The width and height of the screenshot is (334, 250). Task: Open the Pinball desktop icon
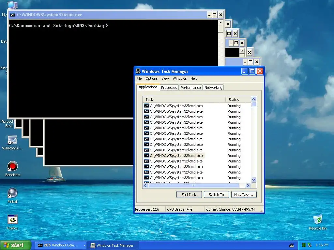(12, 193)
